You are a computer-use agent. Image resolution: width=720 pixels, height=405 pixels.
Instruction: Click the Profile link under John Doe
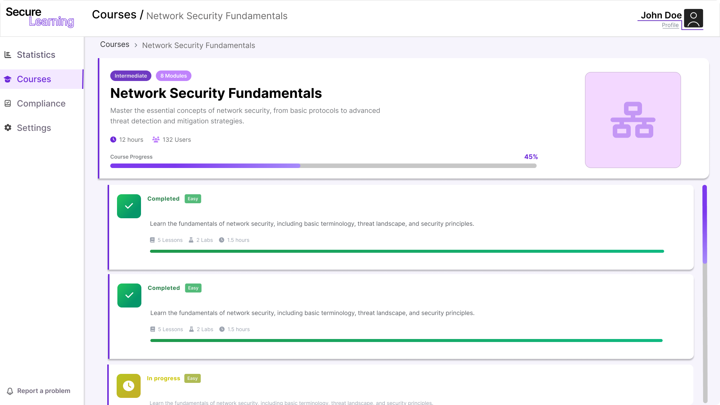point(670,25)
